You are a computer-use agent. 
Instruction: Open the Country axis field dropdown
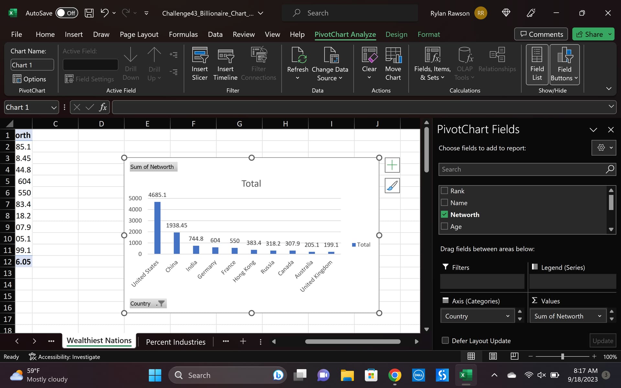click(507, 316)
